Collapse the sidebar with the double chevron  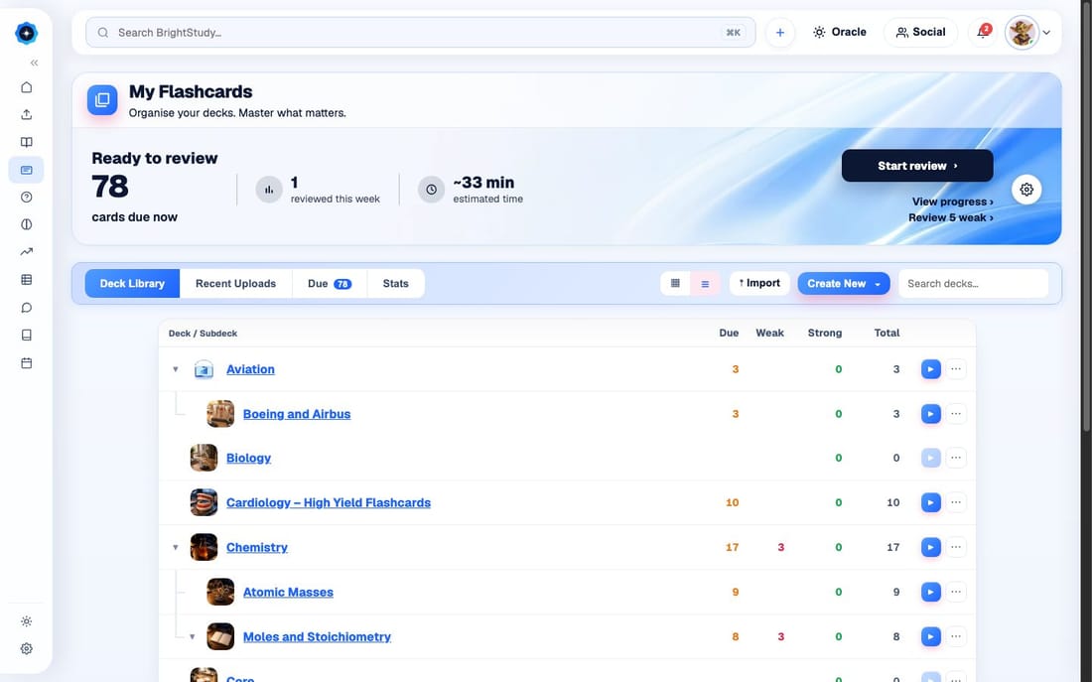pyautogui.click(x=34, y=63)
